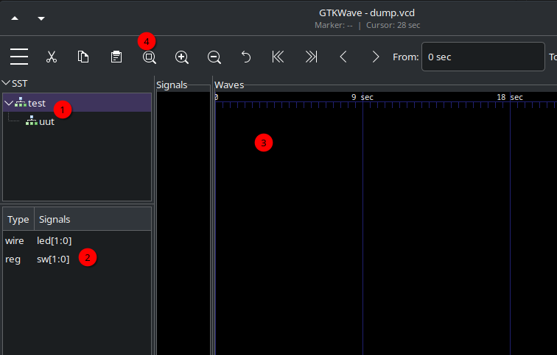Click the Type column header
This screenshot has width=557, height=355.
click(18, 220)
